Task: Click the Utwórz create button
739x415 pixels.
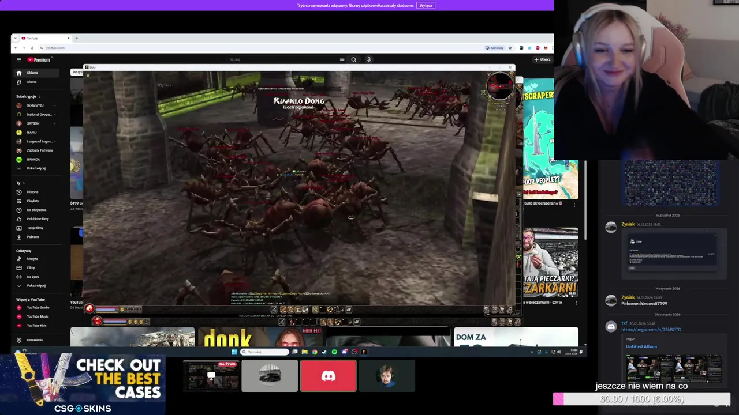Action: [x=542, y=59]
